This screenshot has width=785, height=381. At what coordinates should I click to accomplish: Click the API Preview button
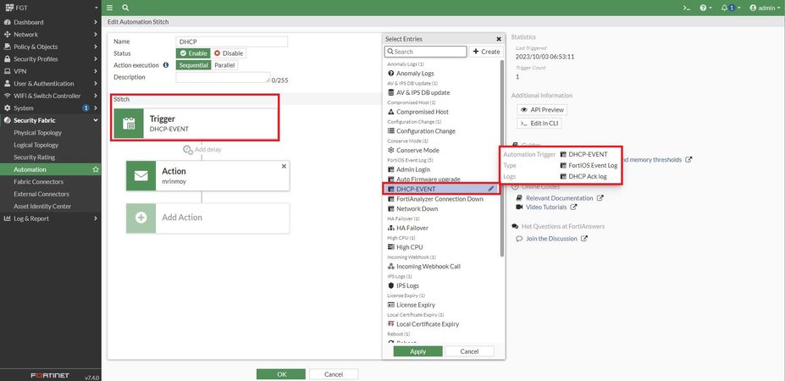tap(542, 110)
